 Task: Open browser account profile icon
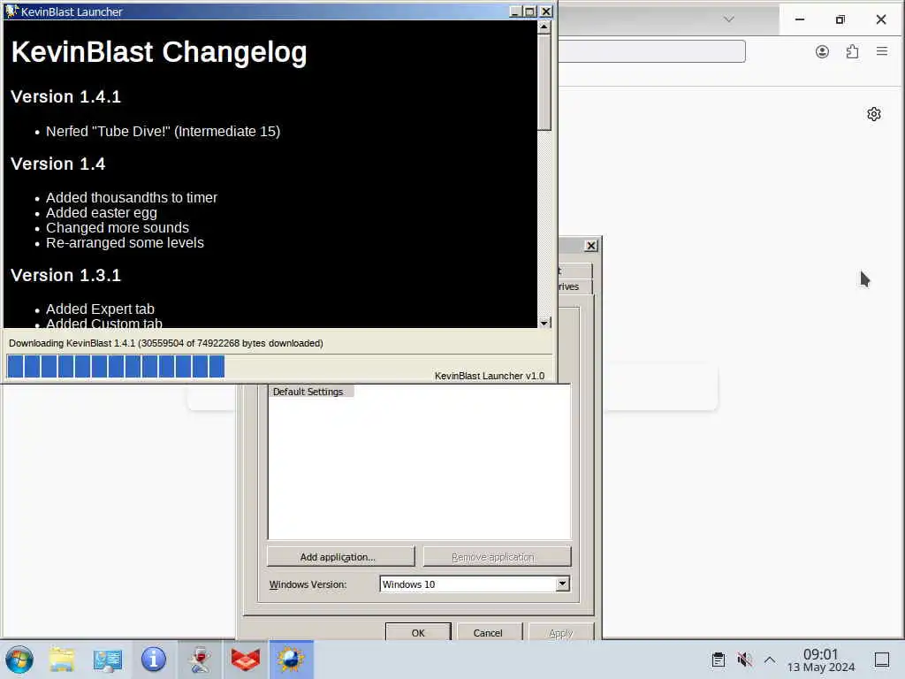coord(823,52)
